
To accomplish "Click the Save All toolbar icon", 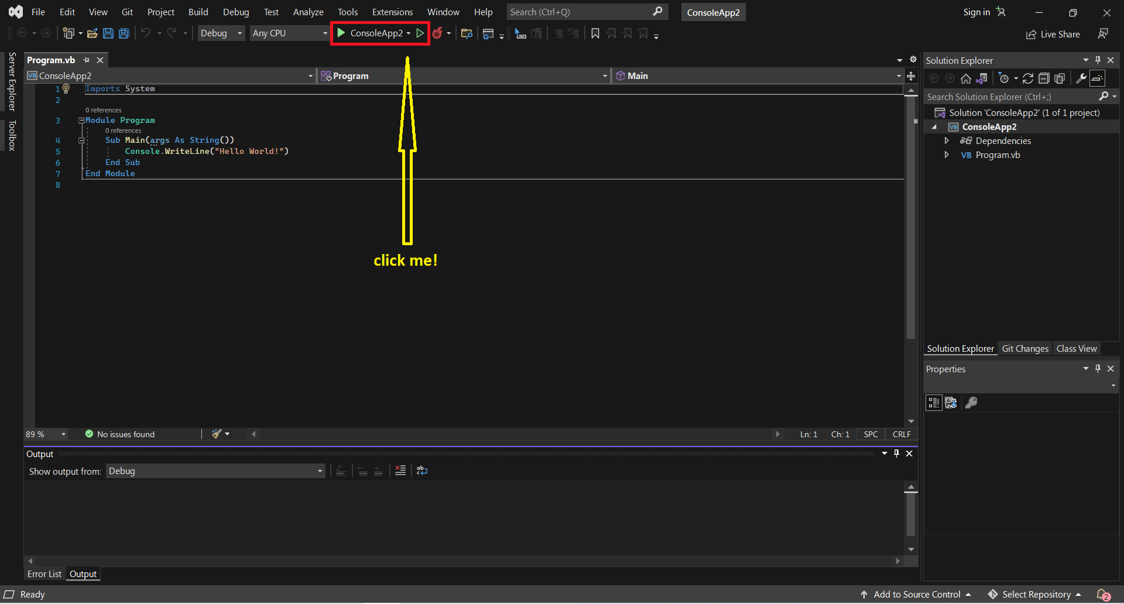I will coord(124,33).
